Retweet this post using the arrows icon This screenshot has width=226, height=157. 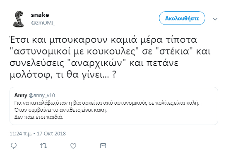43,146
